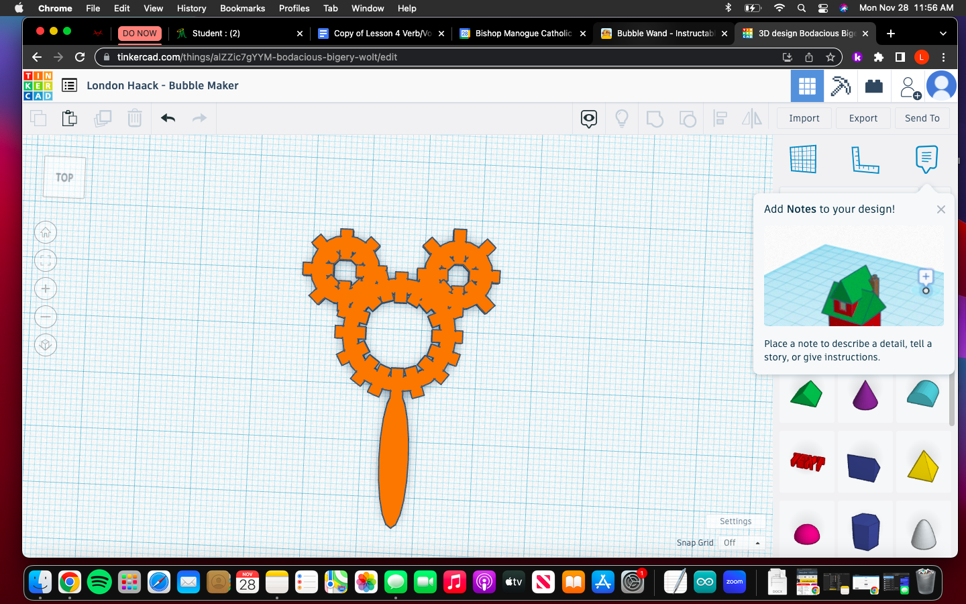This screenshot has height=604, width=966.
Task: Undo the last action
Action: point(168,118)
